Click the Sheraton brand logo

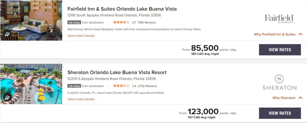[279, 82]
